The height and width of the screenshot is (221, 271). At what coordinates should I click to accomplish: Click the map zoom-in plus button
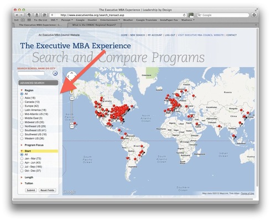click(72, 98)
